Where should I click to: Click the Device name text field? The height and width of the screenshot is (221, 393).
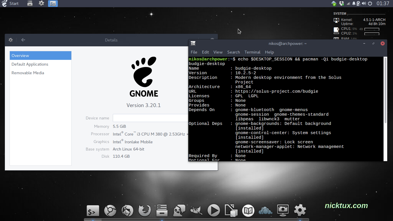(150, 118)
